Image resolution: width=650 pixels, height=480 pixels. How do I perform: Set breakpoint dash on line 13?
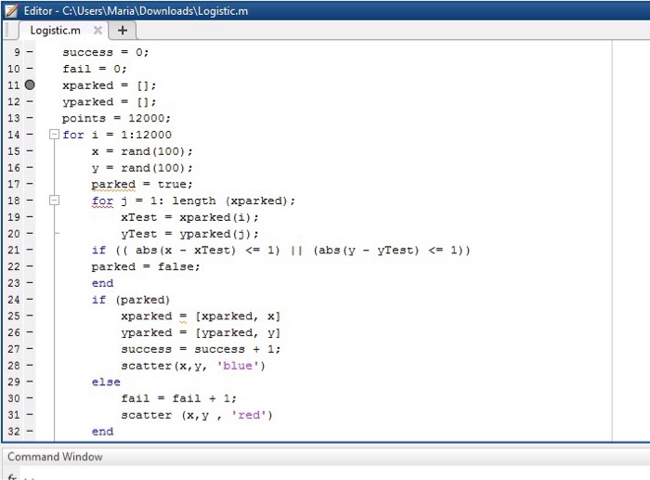30,118
